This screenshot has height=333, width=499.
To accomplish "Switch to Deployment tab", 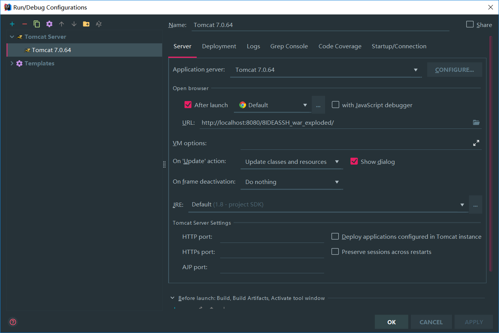I will click(x=219, y=46).
